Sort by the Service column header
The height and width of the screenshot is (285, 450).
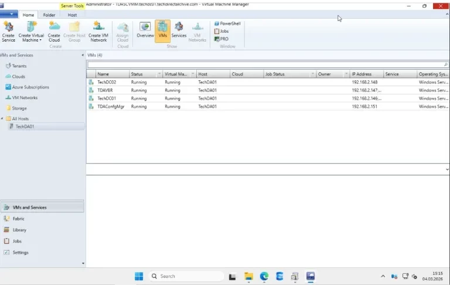[x=400, y=74]
